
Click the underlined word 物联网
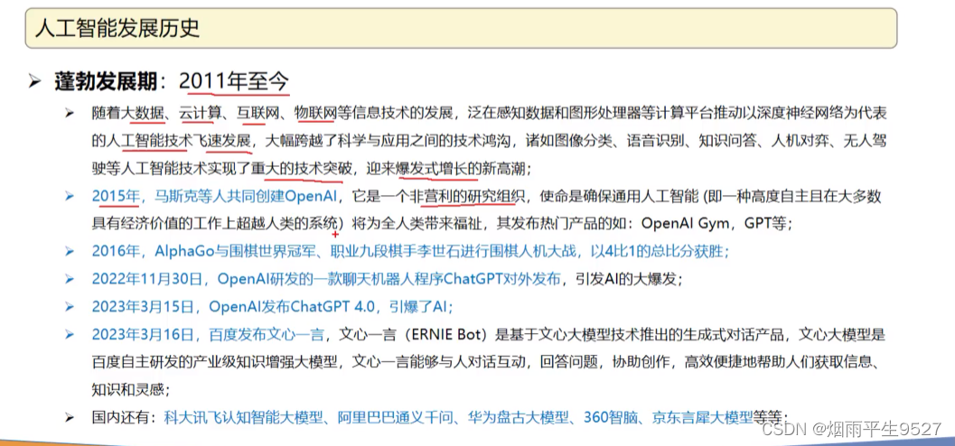click(x=315, y=113)
